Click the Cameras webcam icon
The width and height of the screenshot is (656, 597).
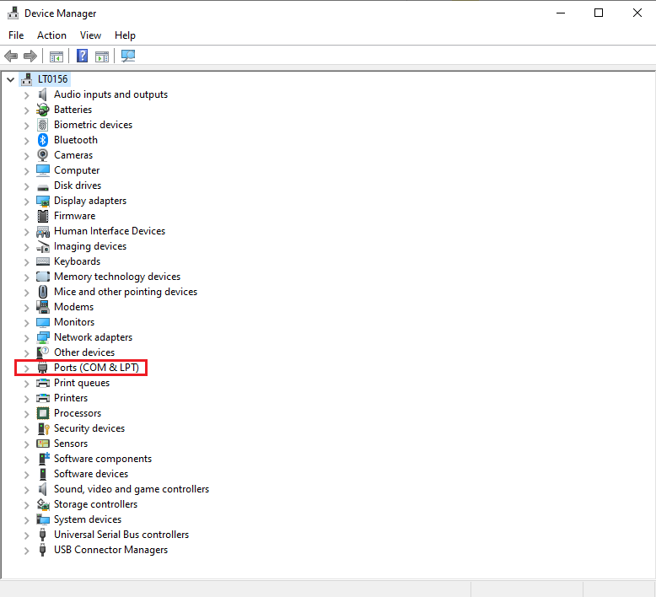pyautogui.click(x=43, y=155)
